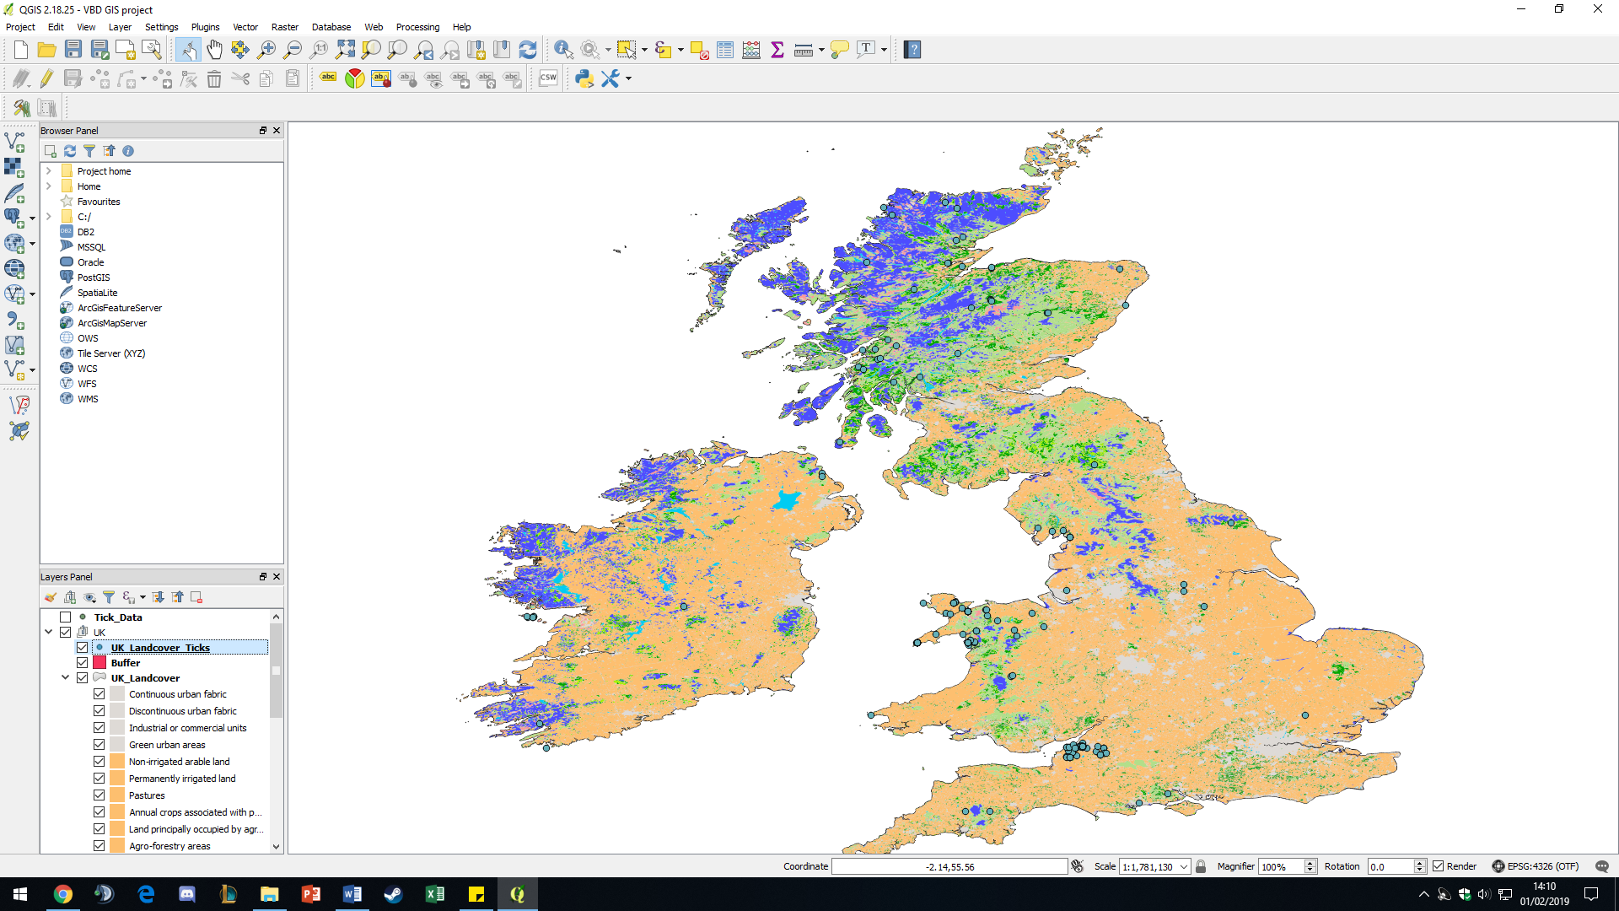Open Layer Labeling Options abc icon
The image size is (1619, 911).
click(328, 78)
